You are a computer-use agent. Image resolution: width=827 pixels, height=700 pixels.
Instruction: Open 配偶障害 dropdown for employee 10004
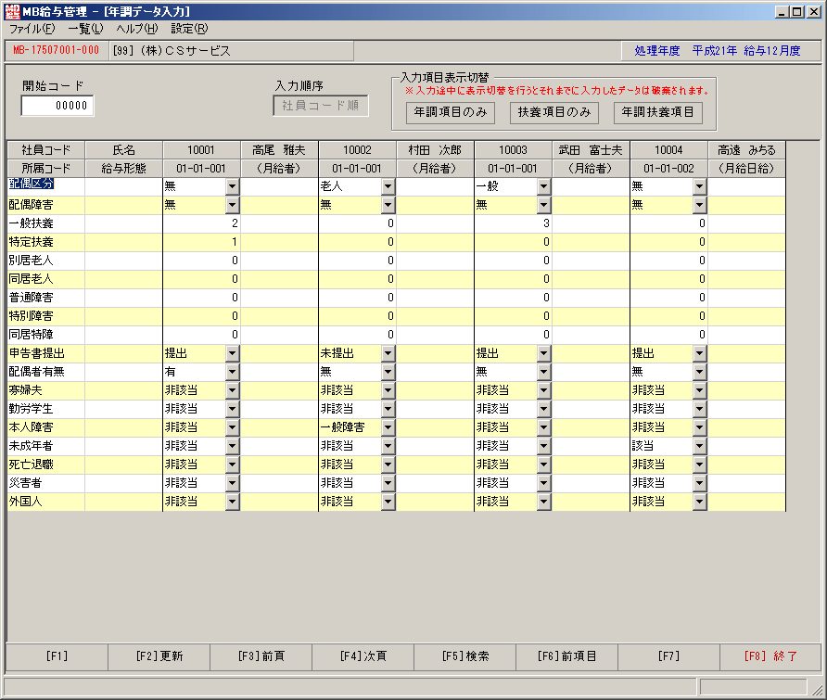[699, 205]
